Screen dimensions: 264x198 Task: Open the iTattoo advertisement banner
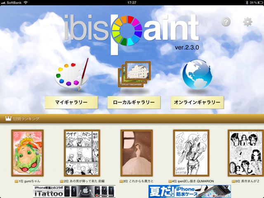74,191
